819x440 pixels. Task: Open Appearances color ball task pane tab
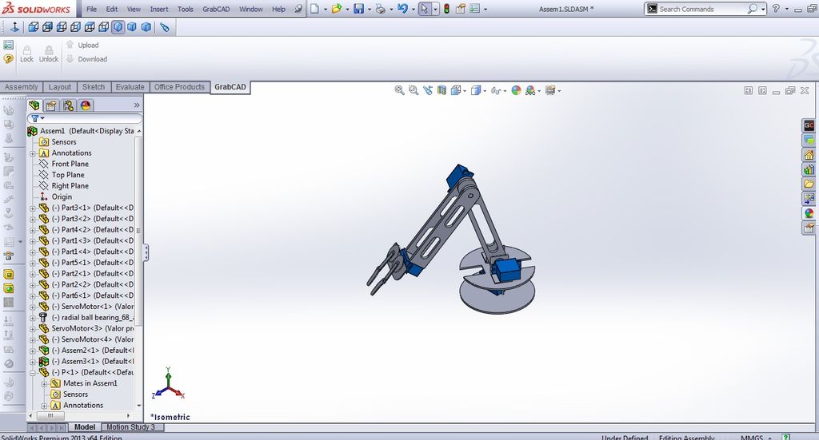tap(809, 213)
